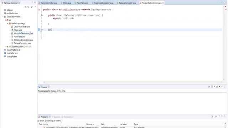
Task: Open Package Explorer View Menu arrow
Action: click(35, 6)
